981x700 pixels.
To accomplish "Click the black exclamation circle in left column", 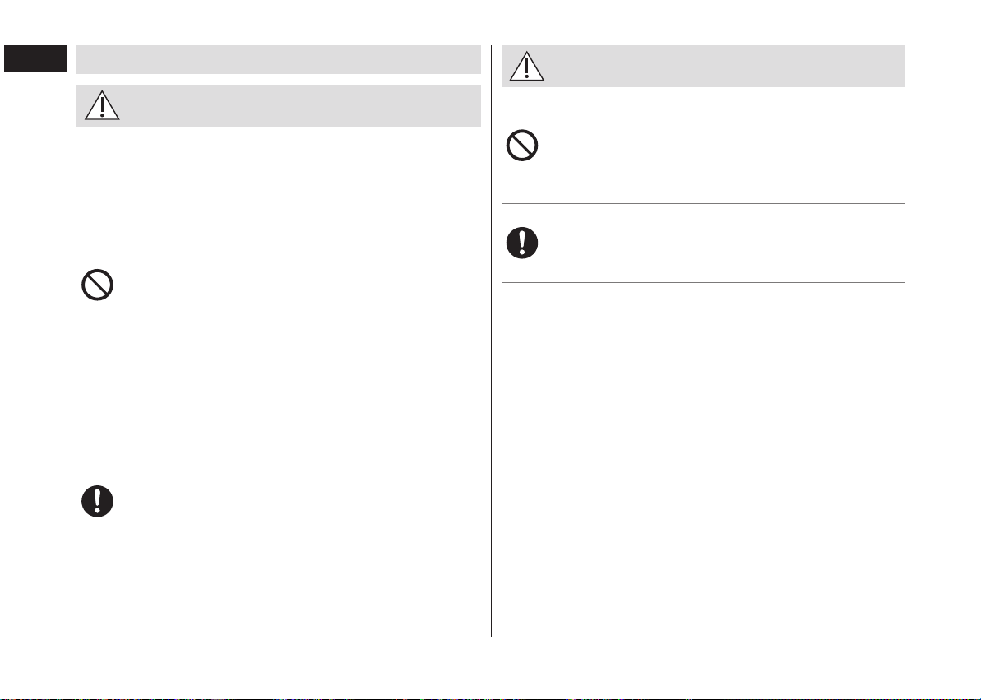I will 97,501.
